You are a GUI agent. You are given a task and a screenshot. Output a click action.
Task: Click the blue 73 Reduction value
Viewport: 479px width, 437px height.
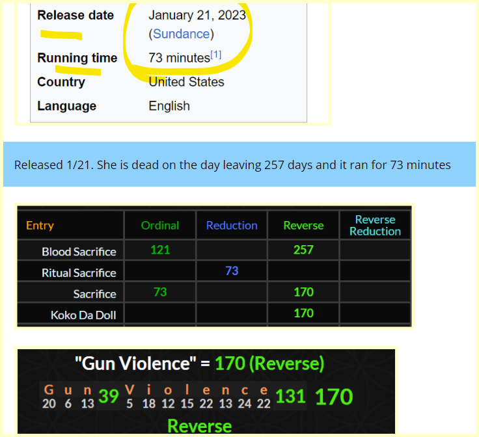click(232, 271)
